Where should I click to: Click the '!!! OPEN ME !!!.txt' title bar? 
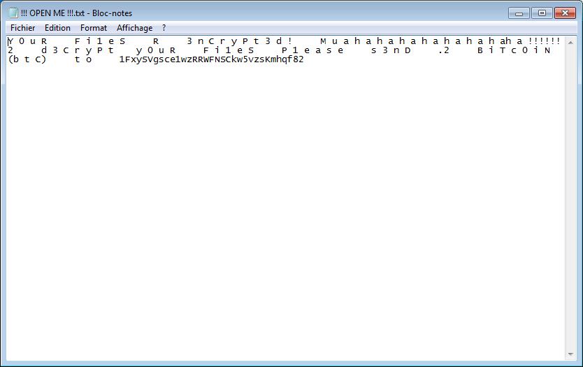point(280,13)
